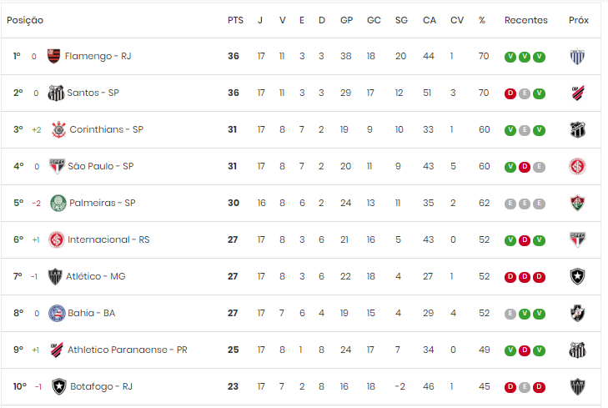Click the Posição column header
This screenshot has width=608, height=408.
25,20
